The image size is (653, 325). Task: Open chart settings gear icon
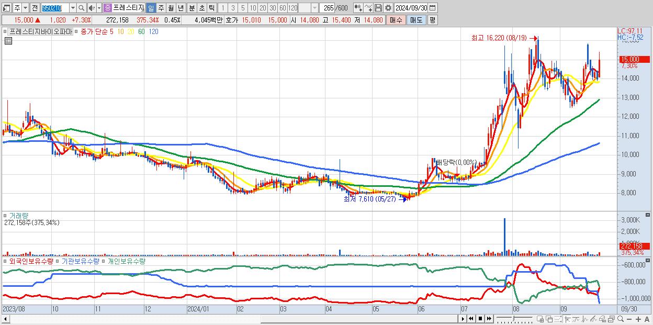[x=388, y=8]
